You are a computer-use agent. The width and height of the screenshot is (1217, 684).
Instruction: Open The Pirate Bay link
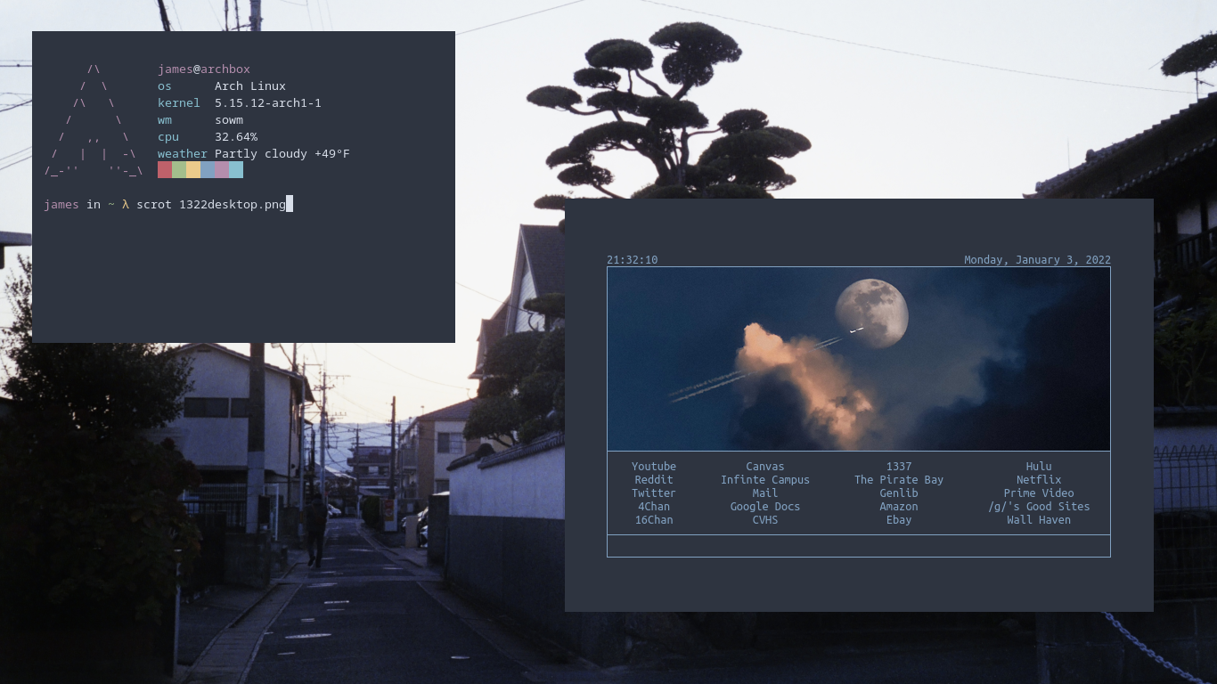click(x=898, y=479)
